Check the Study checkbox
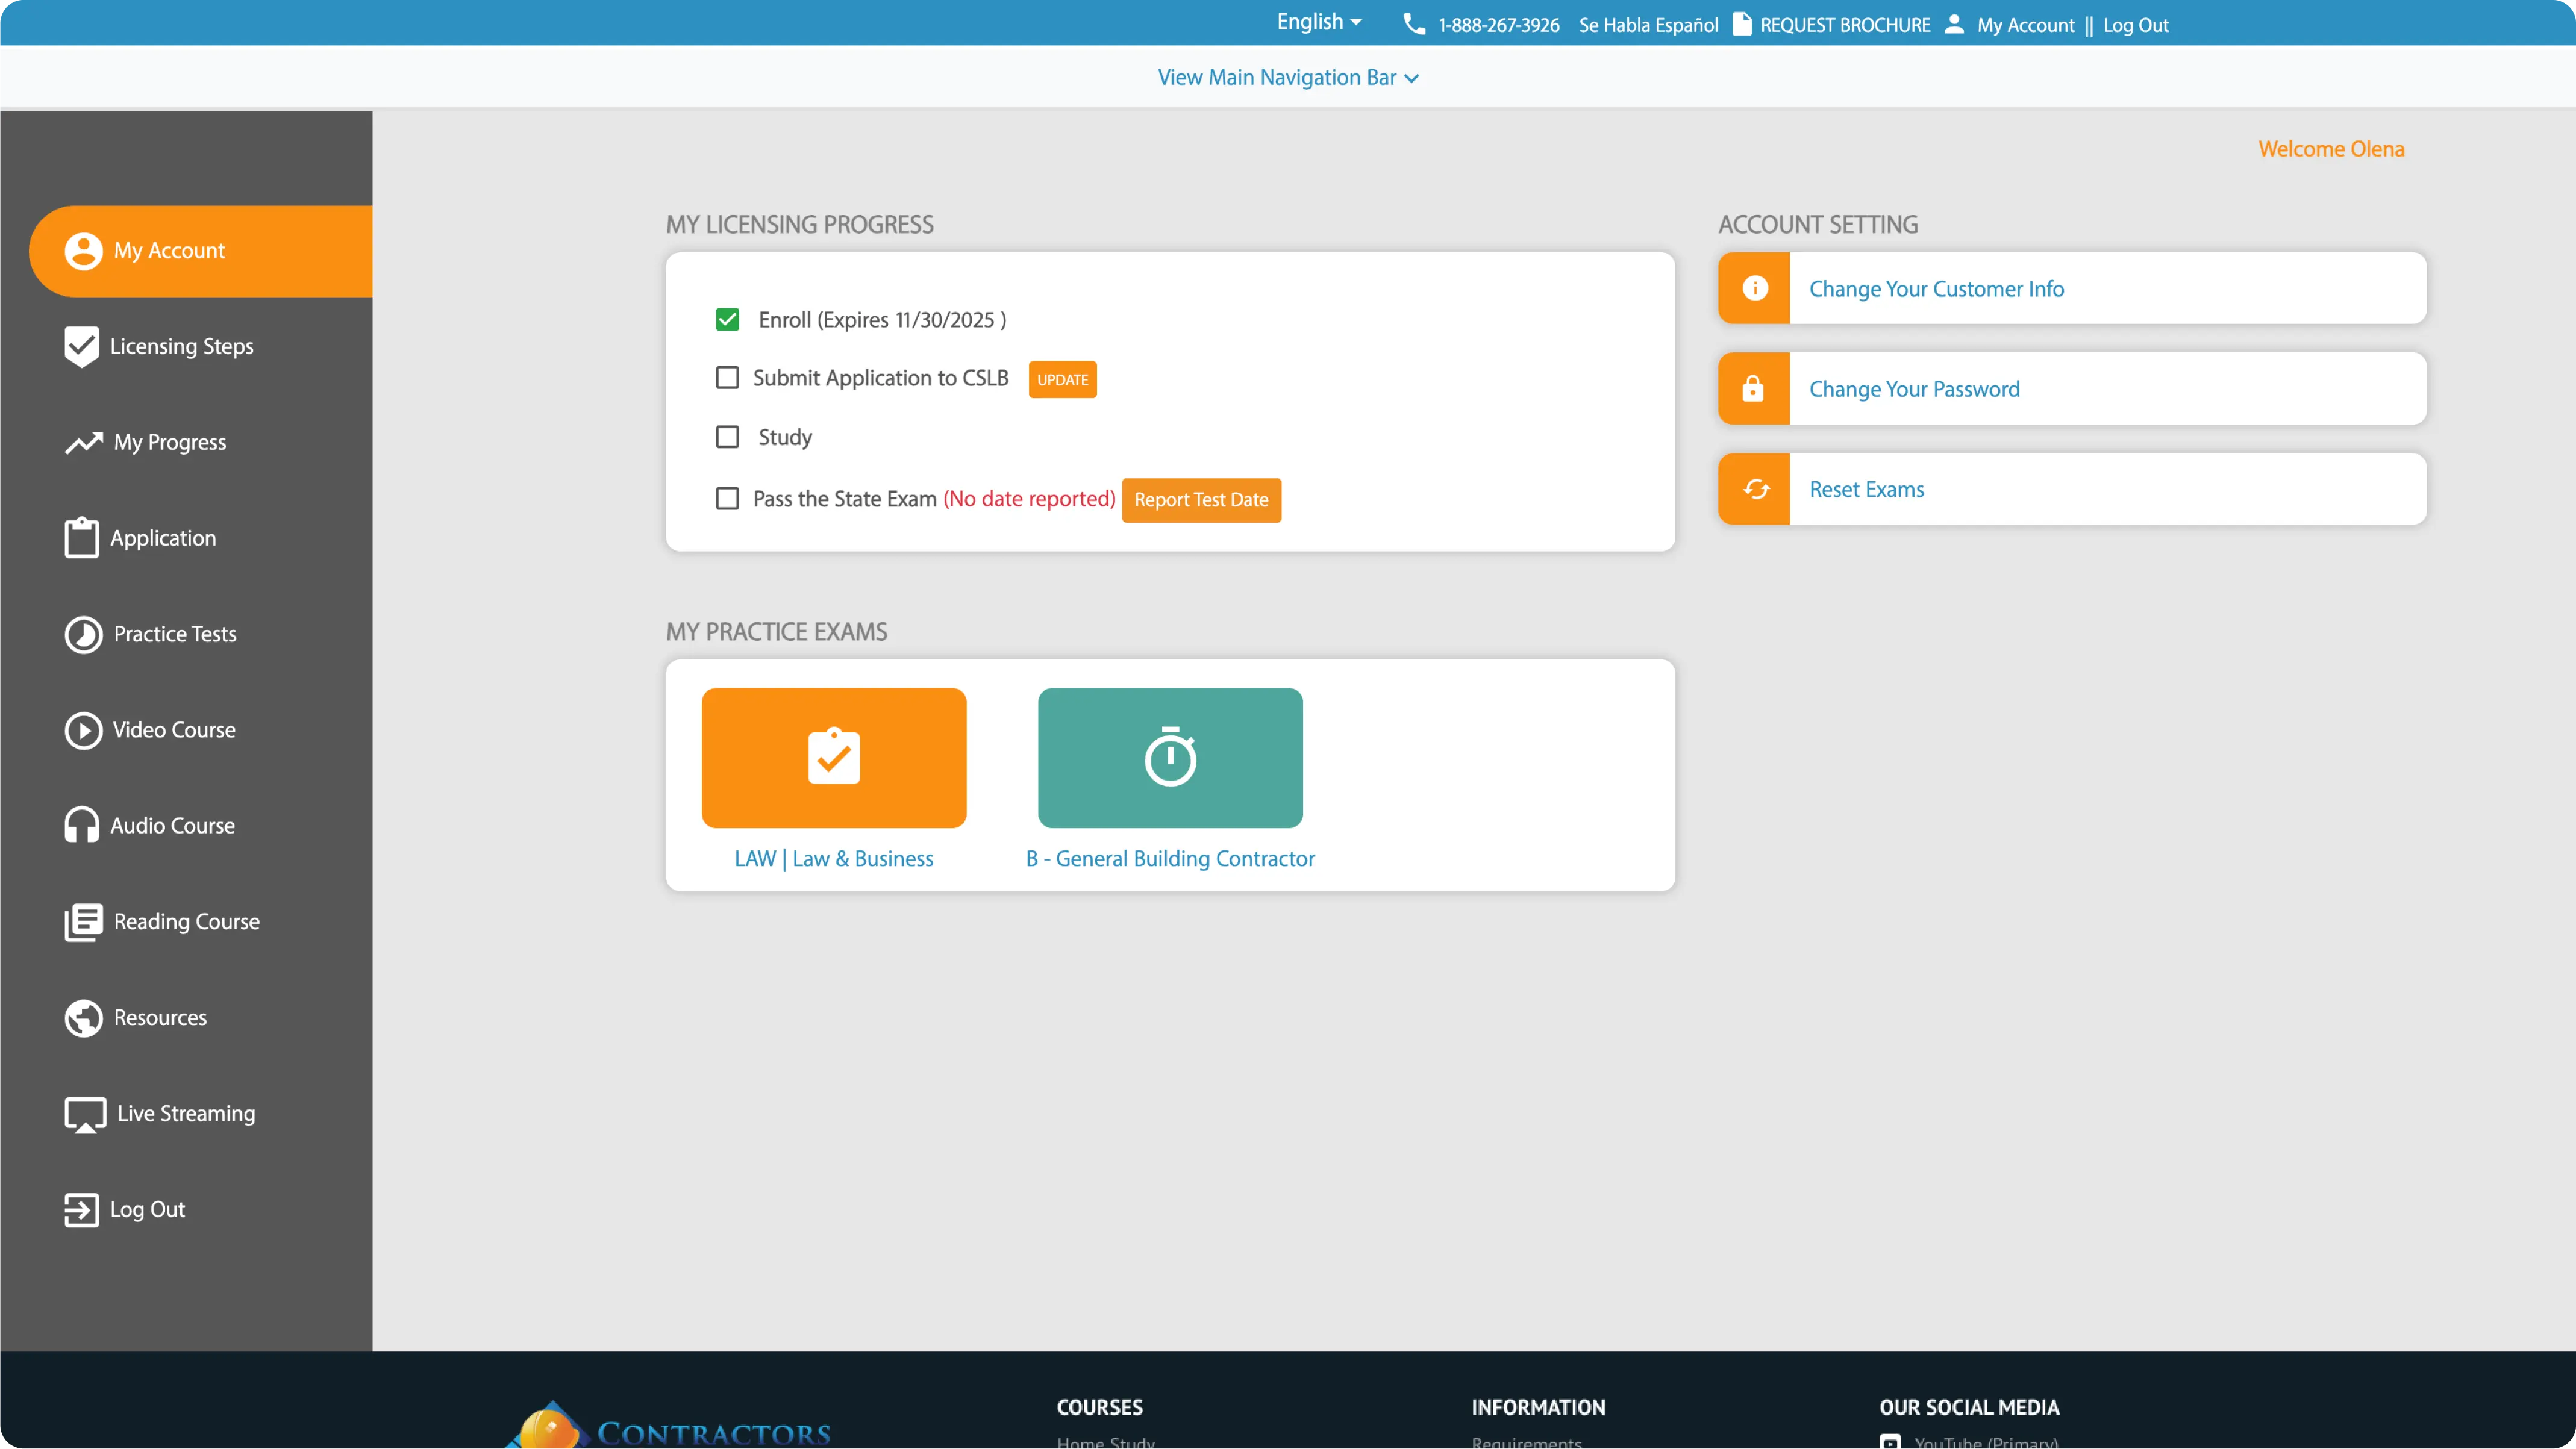 727,437
